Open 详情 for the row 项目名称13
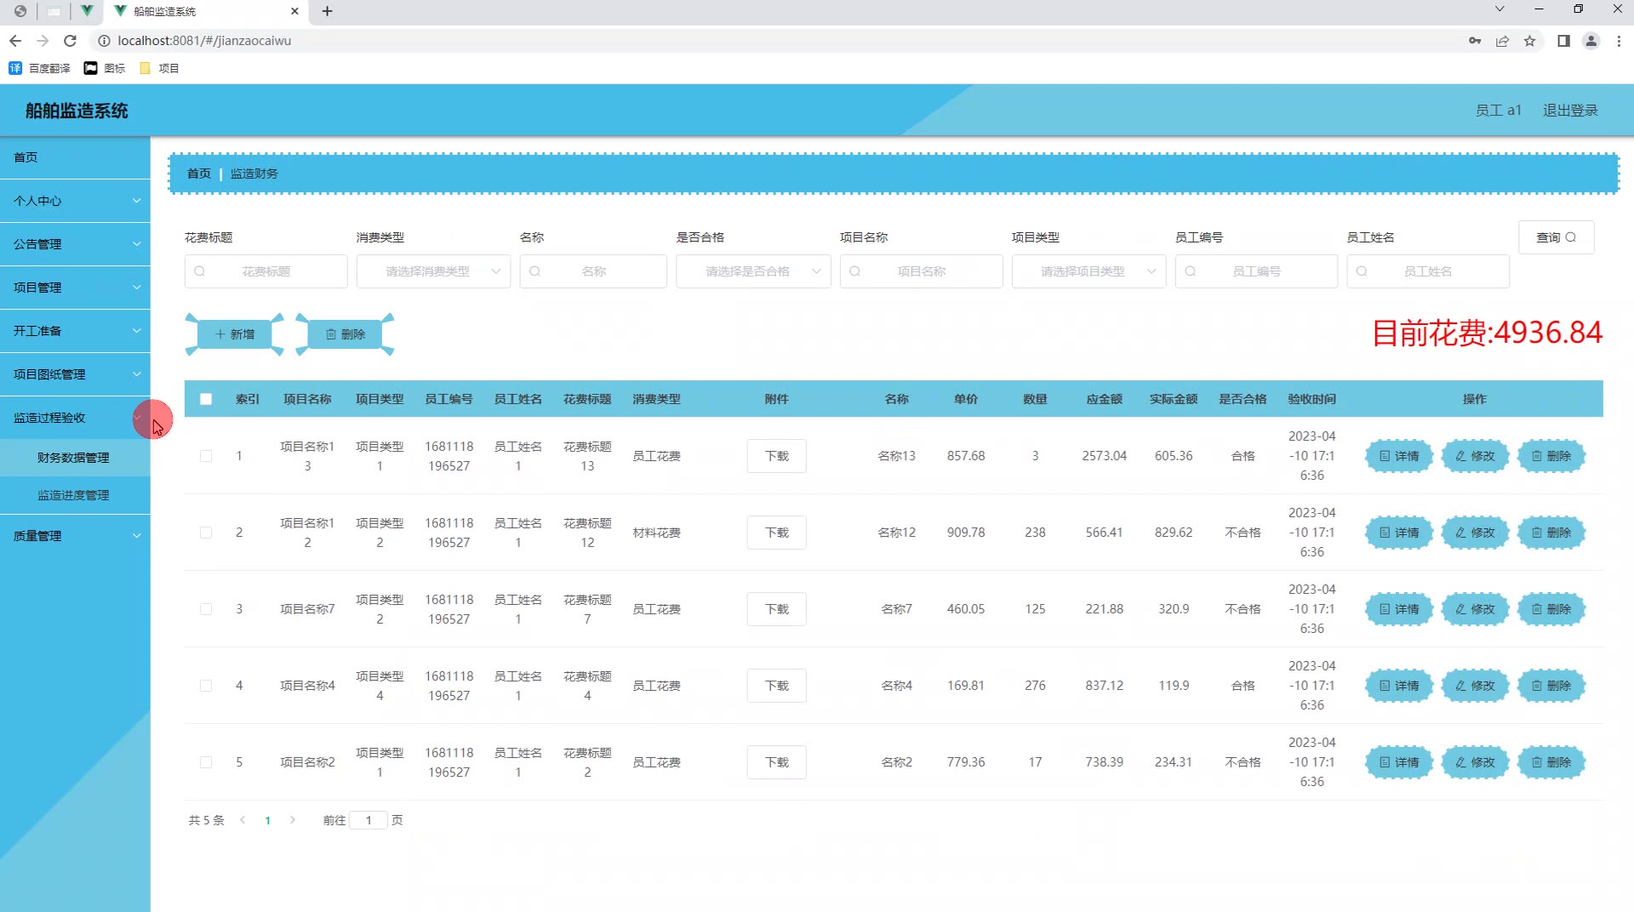Image resolution: width=1634 pixels, height=912 pixels. [1399, 456]
